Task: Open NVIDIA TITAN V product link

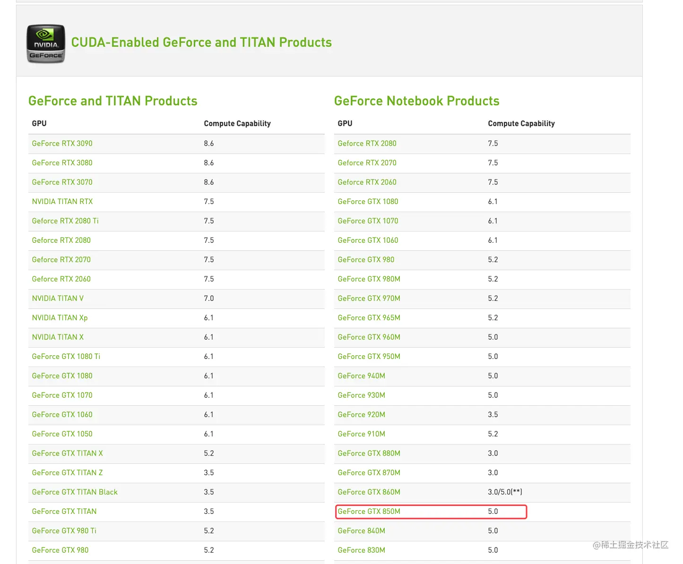Action: [x=58, y=299]
